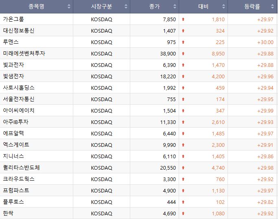278x219 pixels.
Task: Click closing price 1,992
Action: (x=169, y=88)
